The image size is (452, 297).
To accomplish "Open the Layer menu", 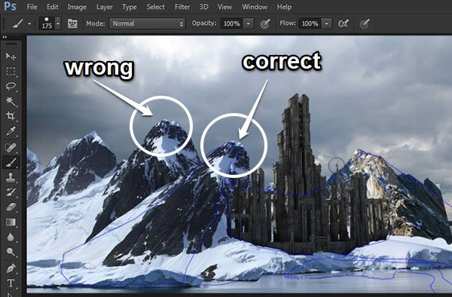I will 105,7.
